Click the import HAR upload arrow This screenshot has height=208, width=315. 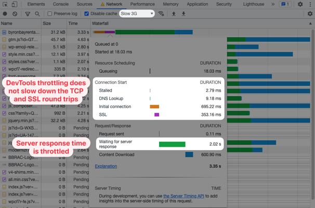174,14
